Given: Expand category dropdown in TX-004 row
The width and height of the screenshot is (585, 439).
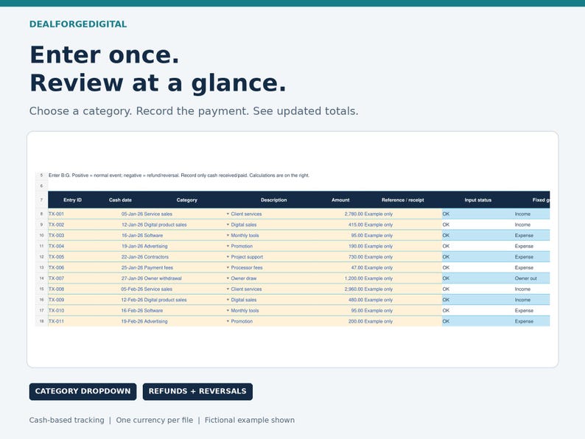Looking at the screenshot, I should coord(228,246).
